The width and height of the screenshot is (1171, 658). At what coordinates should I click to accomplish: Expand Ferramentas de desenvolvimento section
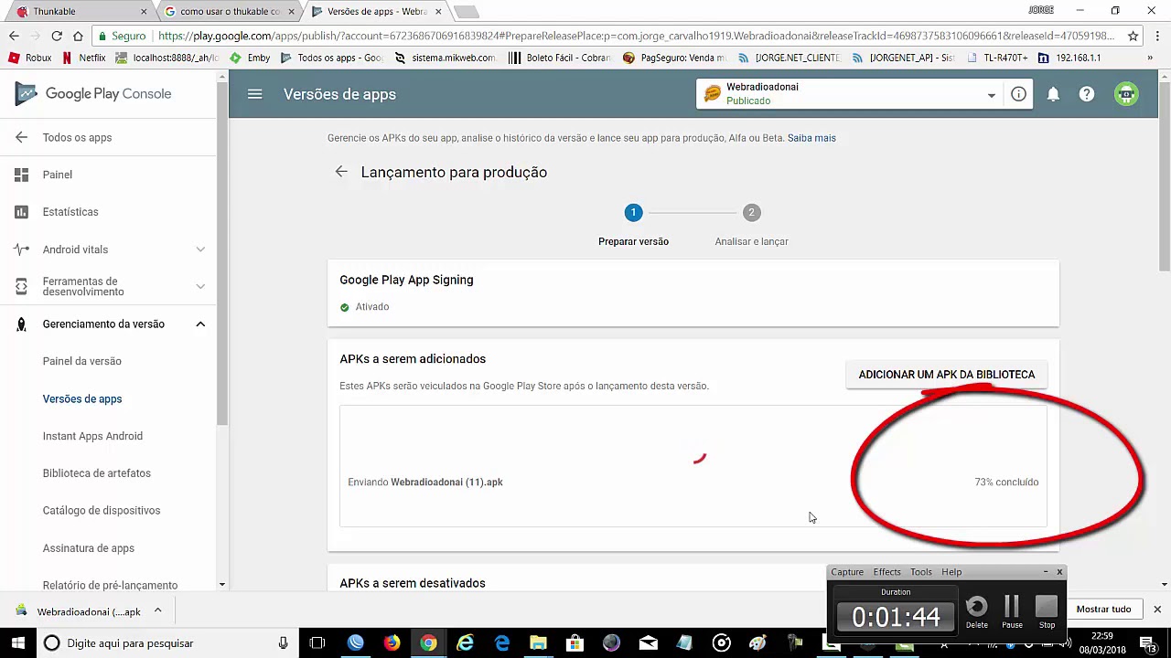coord(200,287)
